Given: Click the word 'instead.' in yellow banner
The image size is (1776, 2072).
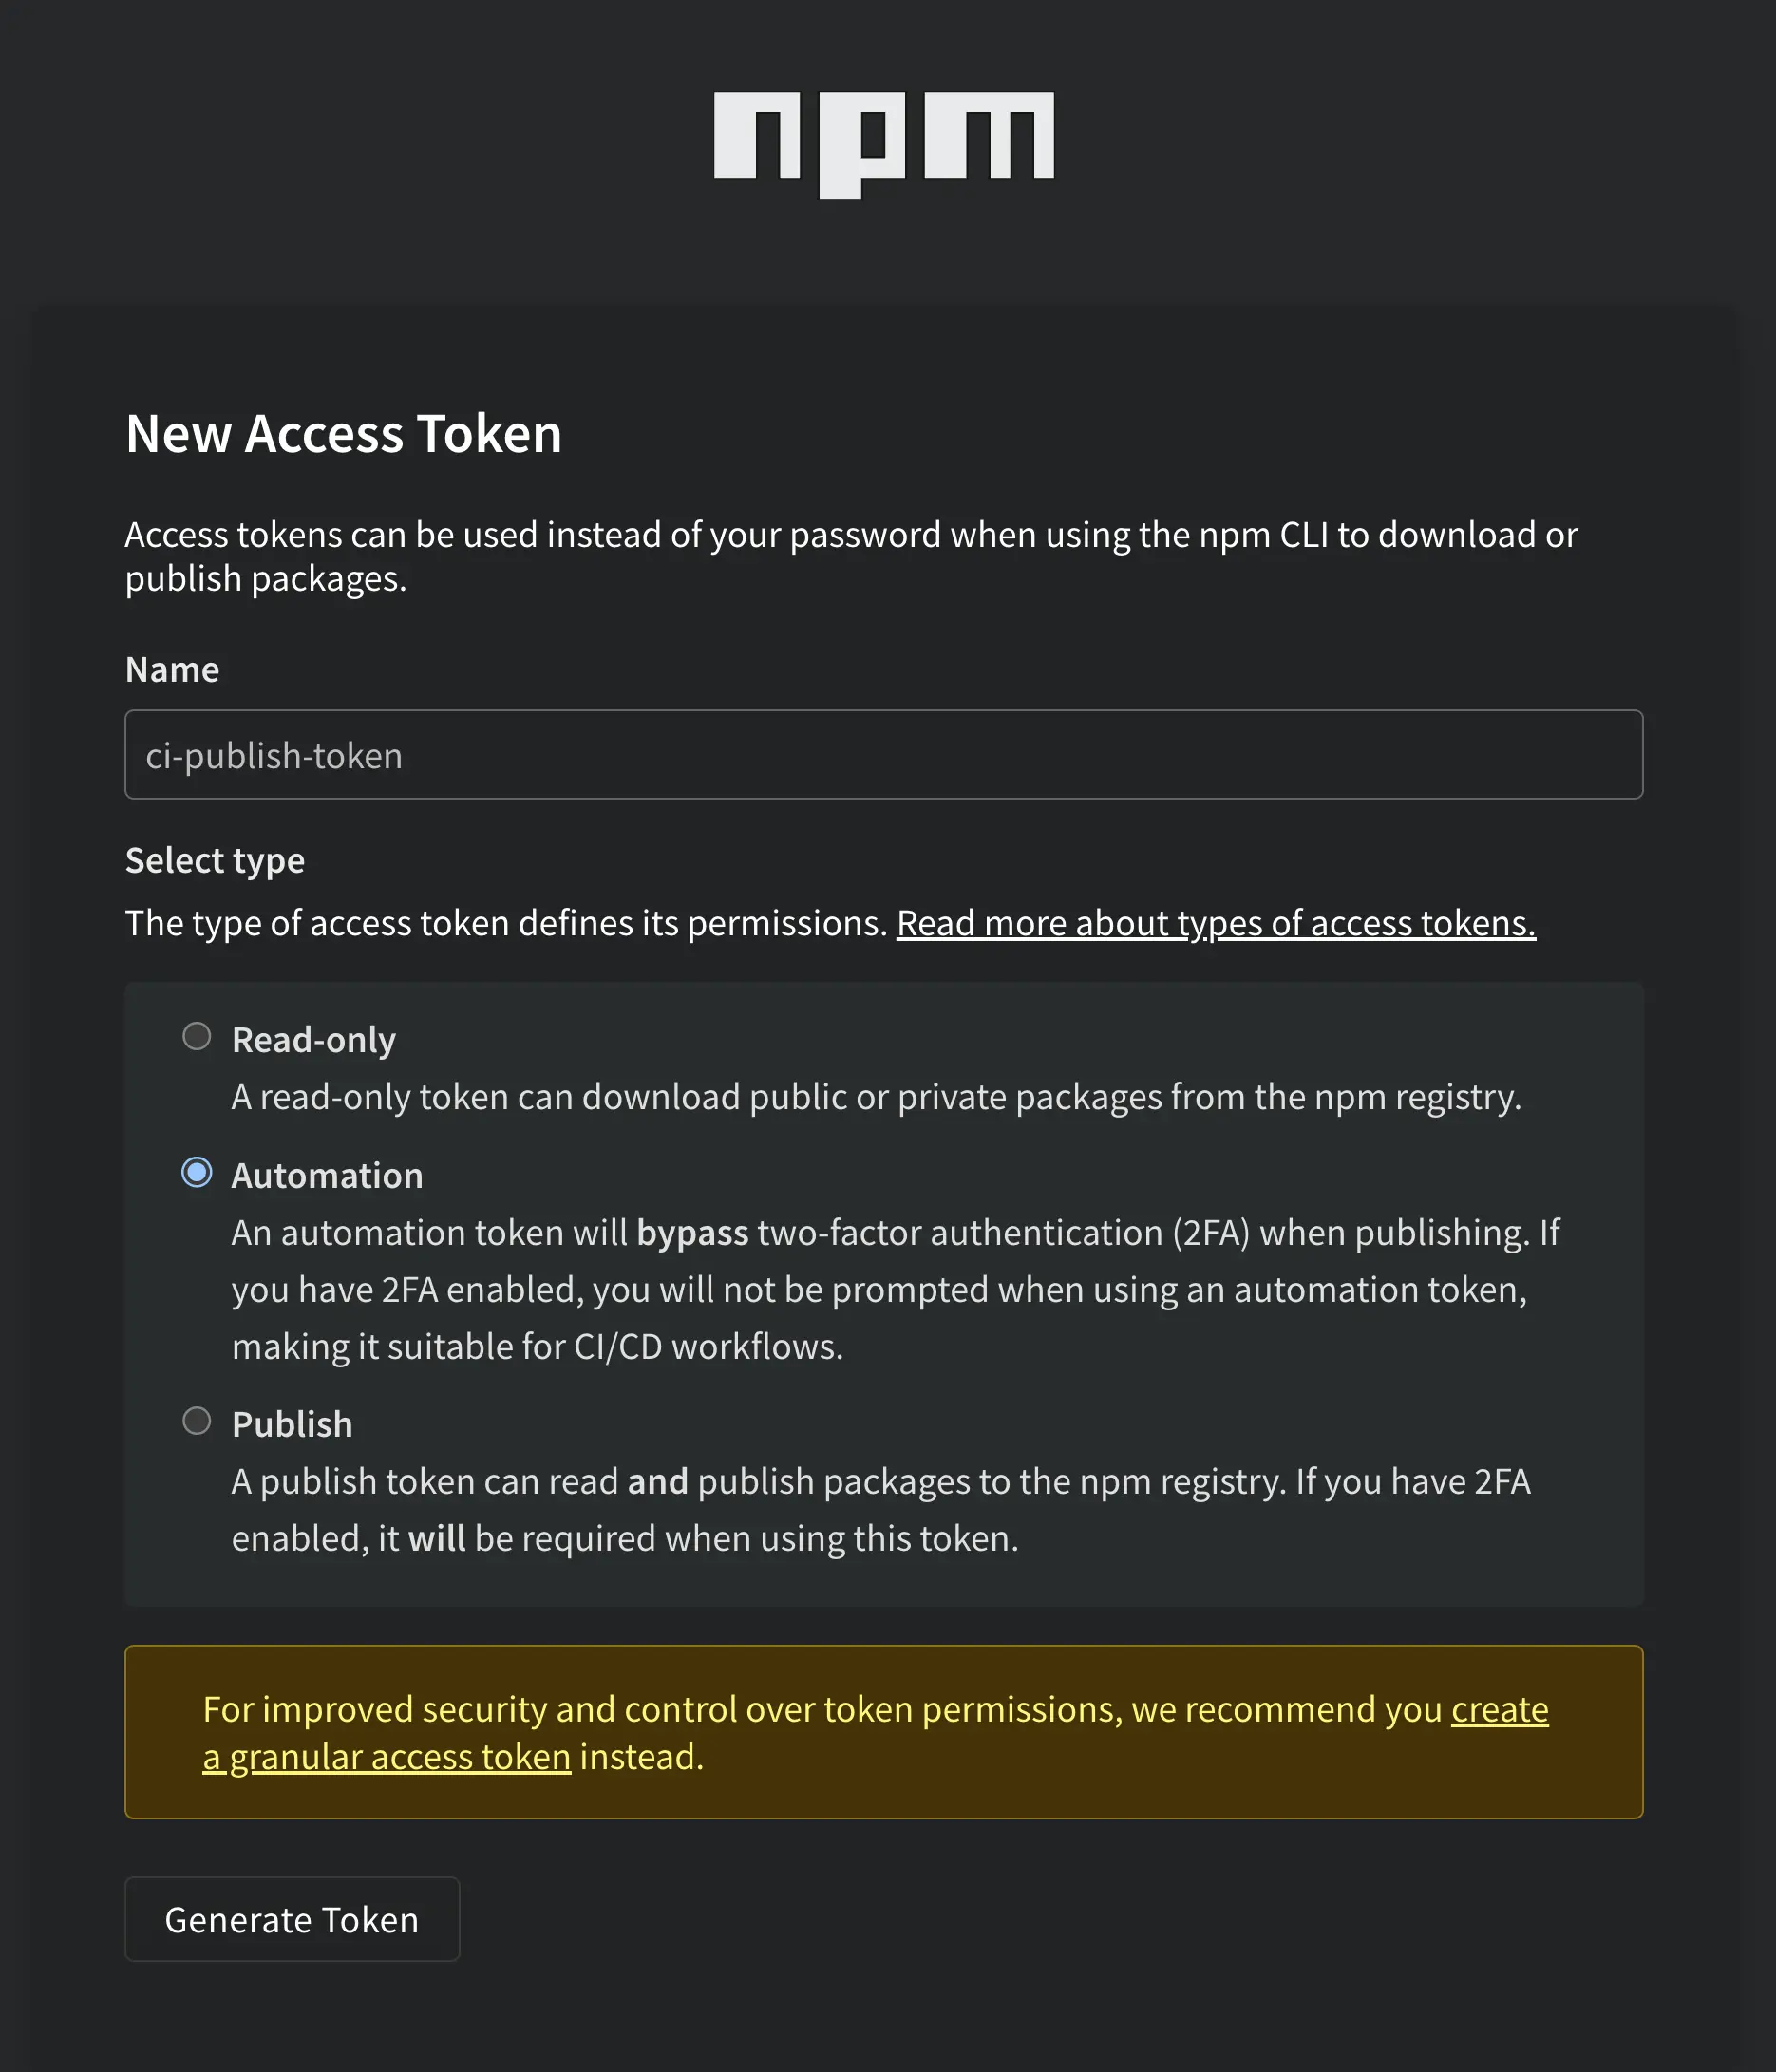Looking at the screenshot, I should pos(642,1757).
